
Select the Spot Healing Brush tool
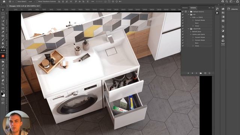(x=3, y=36)
